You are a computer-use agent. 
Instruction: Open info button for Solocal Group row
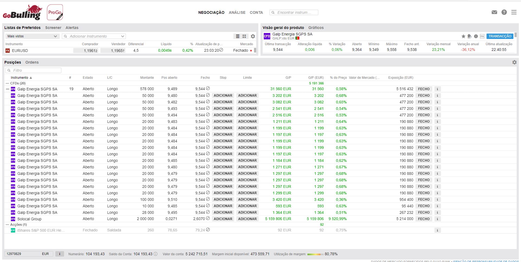437,219
